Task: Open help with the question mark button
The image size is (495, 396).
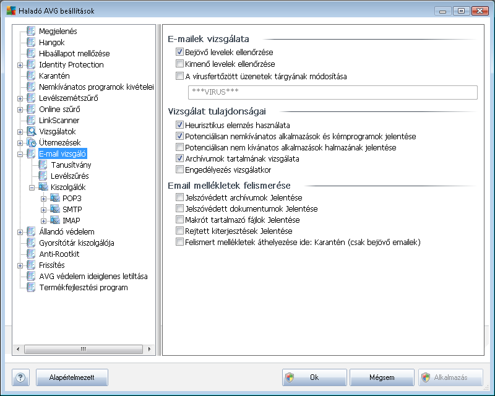Action: click(20, 377)
